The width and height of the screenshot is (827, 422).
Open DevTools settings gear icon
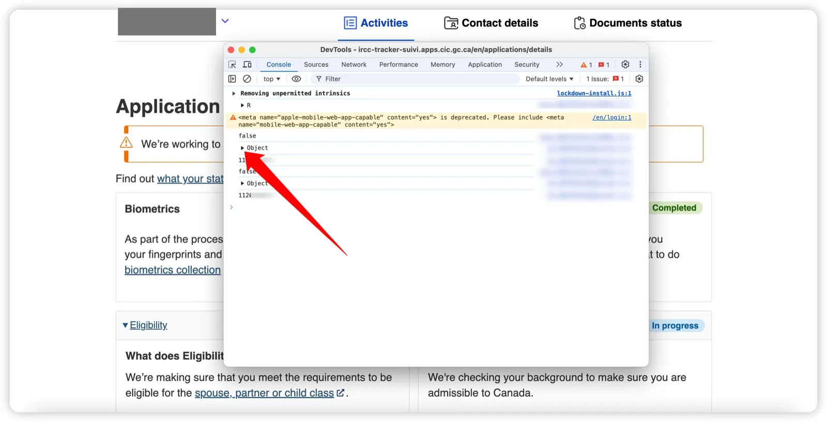625,65
